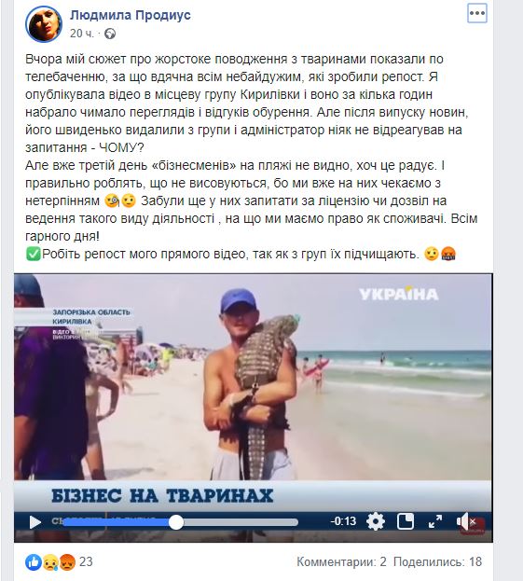Expand the Комментарии: 2 comments section
523x581 pixels.
click(x=341, y=562)
